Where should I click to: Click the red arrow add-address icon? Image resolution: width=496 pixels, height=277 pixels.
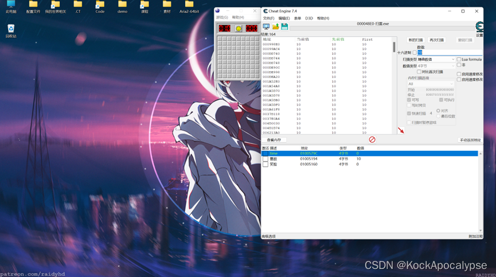click(x=401, y=130)
